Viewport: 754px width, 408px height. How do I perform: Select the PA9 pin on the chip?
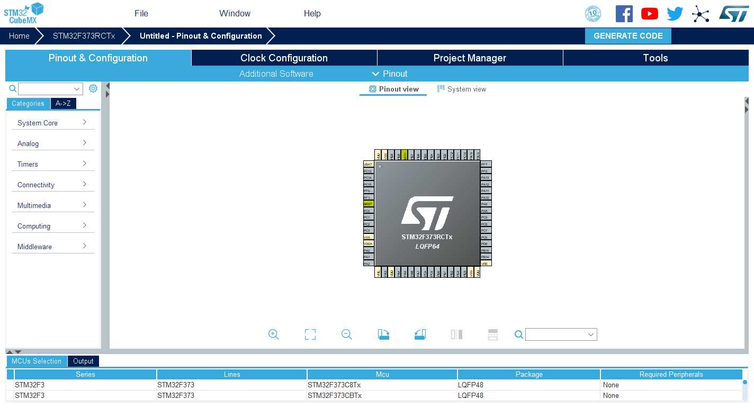(486, 204)
